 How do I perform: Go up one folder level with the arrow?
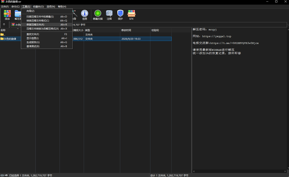point(4,24)
